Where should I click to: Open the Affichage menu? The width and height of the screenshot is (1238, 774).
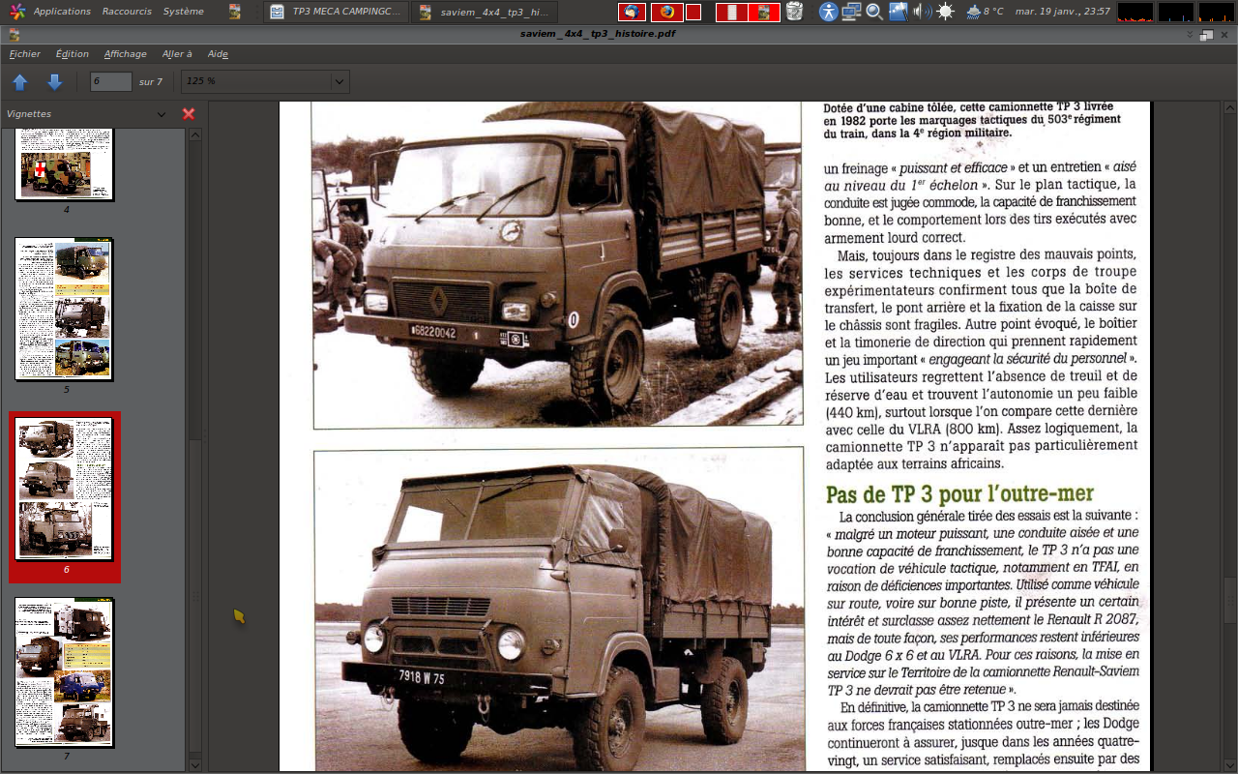point(126,54)
